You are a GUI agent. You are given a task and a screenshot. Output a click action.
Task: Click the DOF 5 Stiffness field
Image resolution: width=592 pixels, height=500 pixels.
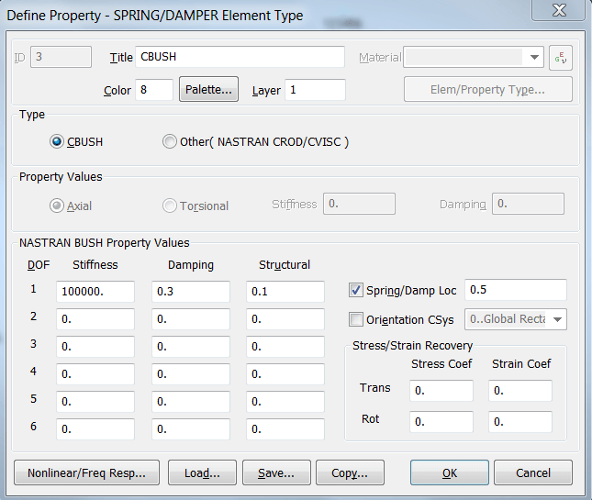tap(95, 402)
